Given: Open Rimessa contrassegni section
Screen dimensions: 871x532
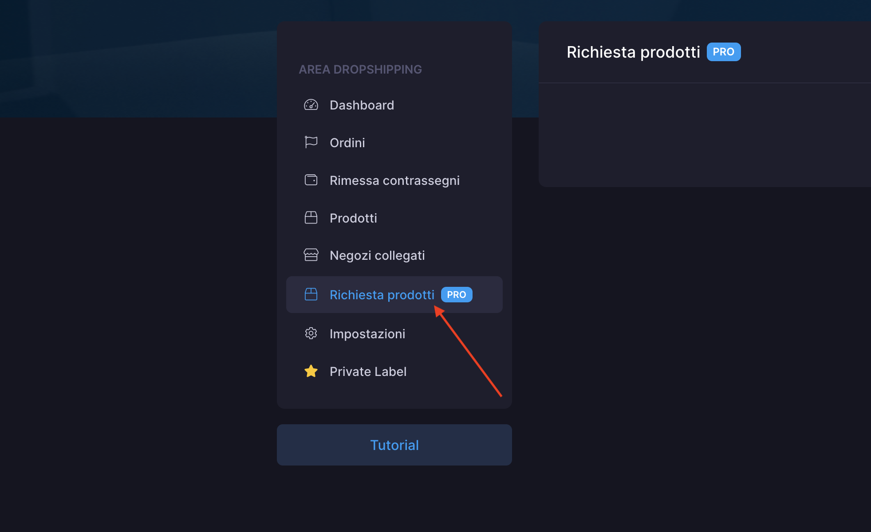Looking at the screenshot, I should 394,180.
